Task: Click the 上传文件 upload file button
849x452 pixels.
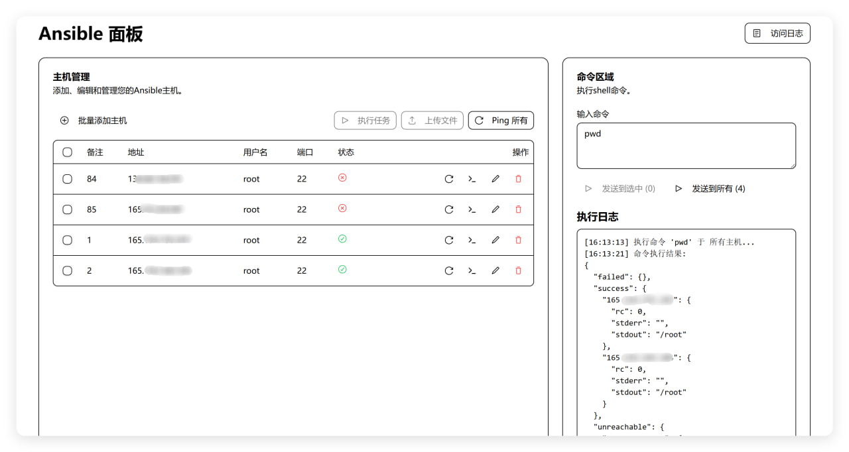Action: (432, 121)
